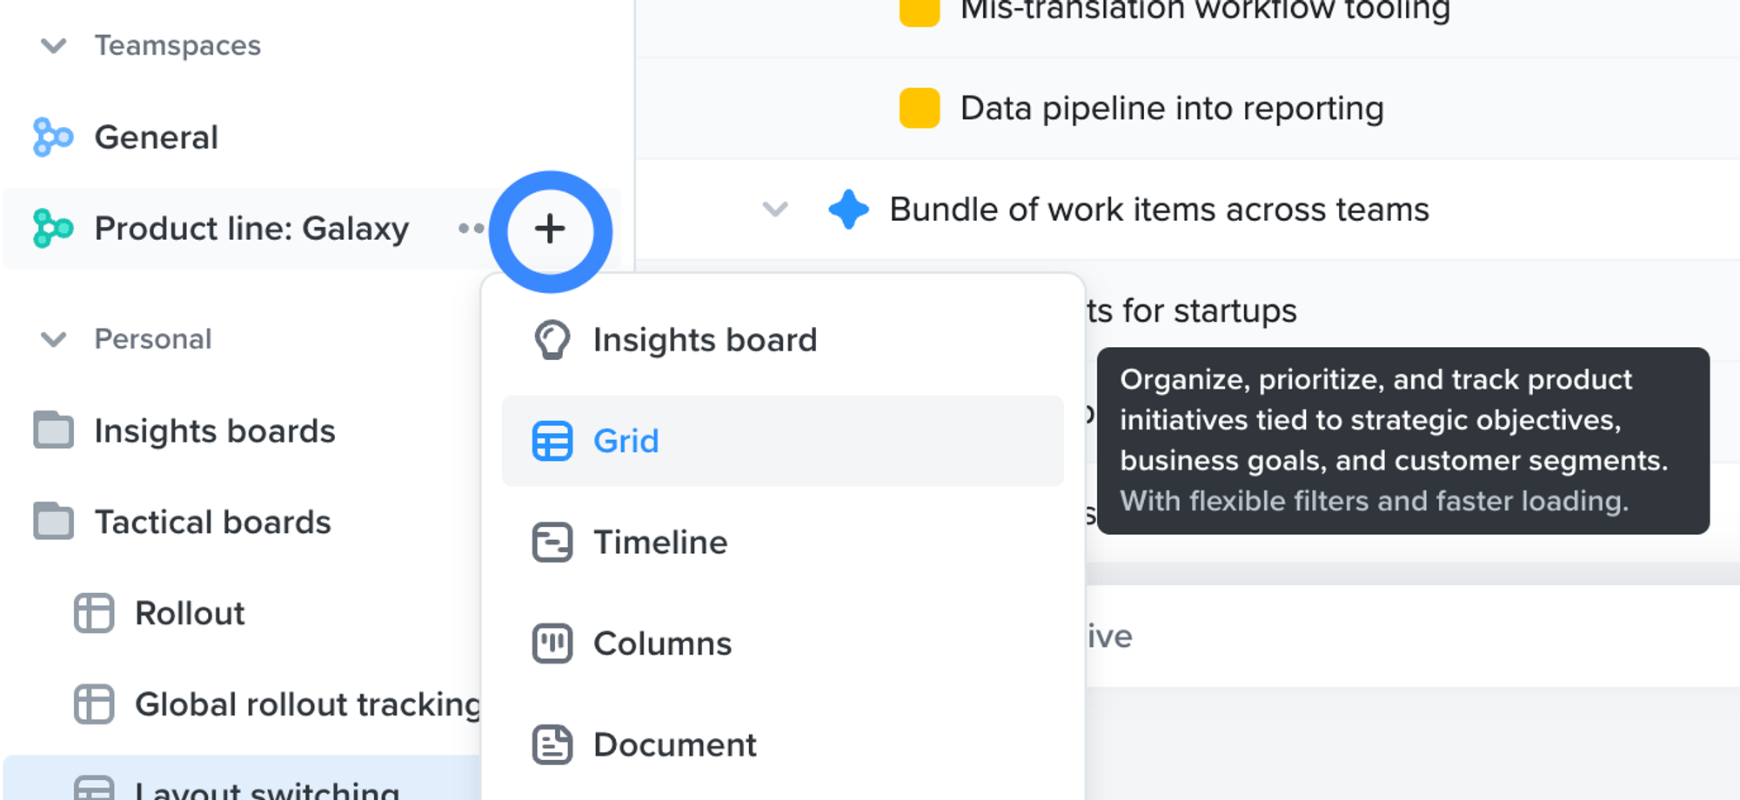
Task: Select the Insights board icon in menu
Action: tap(551, 339)
